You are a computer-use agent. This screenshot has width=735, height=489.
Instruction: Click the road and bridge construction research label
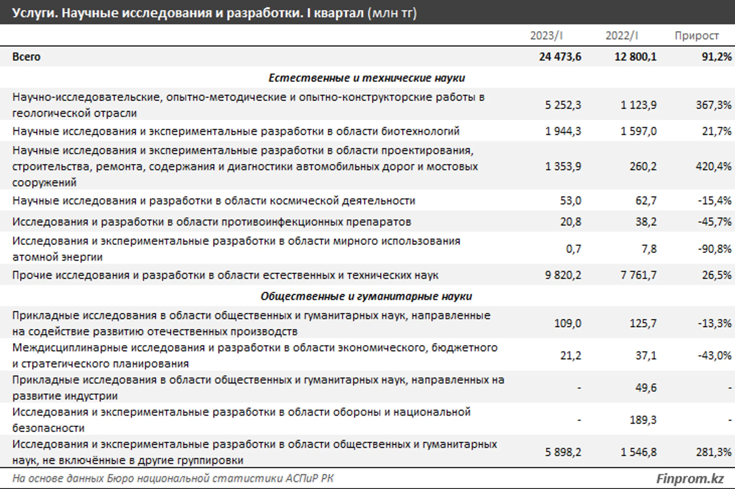(x=245, y=167)
